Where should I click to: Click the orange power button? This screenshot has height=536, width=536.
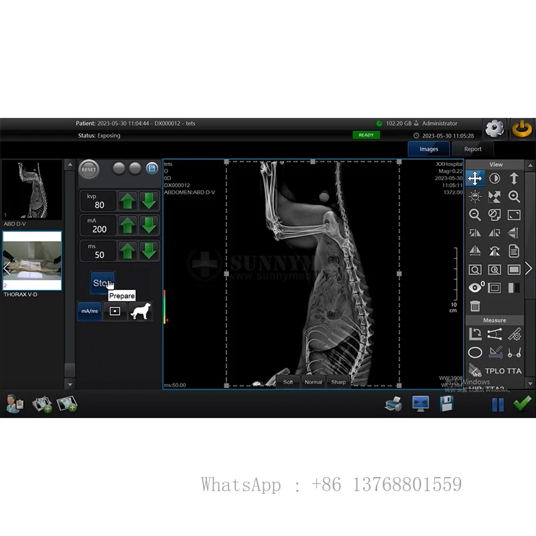(x=521, y=129)
